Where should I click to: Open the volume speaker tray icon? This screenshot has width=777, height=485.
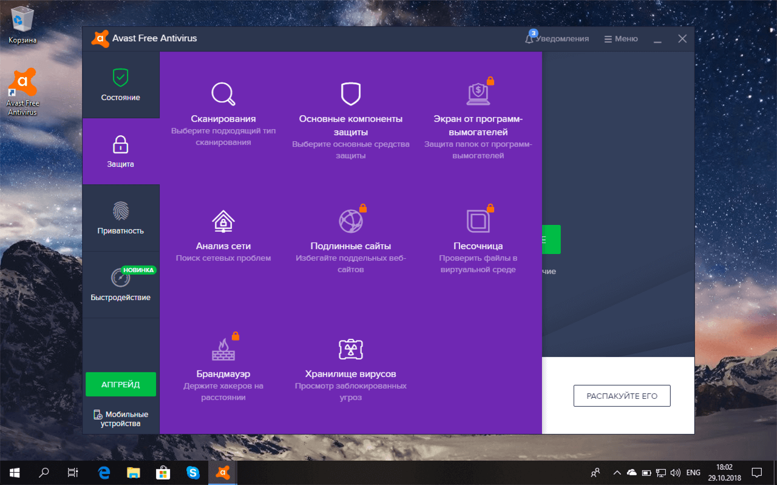pyautogui.click(x=676, y=472)
